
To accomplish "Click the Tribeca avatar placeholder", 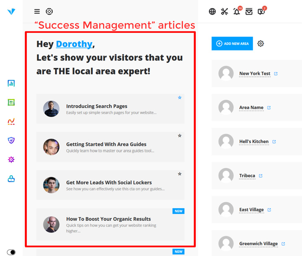I will tap(226, 175).
